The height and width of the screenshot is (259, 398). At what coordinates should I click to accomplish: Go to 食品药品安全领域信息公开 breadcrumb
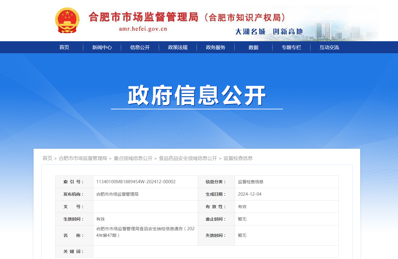[x=188, y=158]
